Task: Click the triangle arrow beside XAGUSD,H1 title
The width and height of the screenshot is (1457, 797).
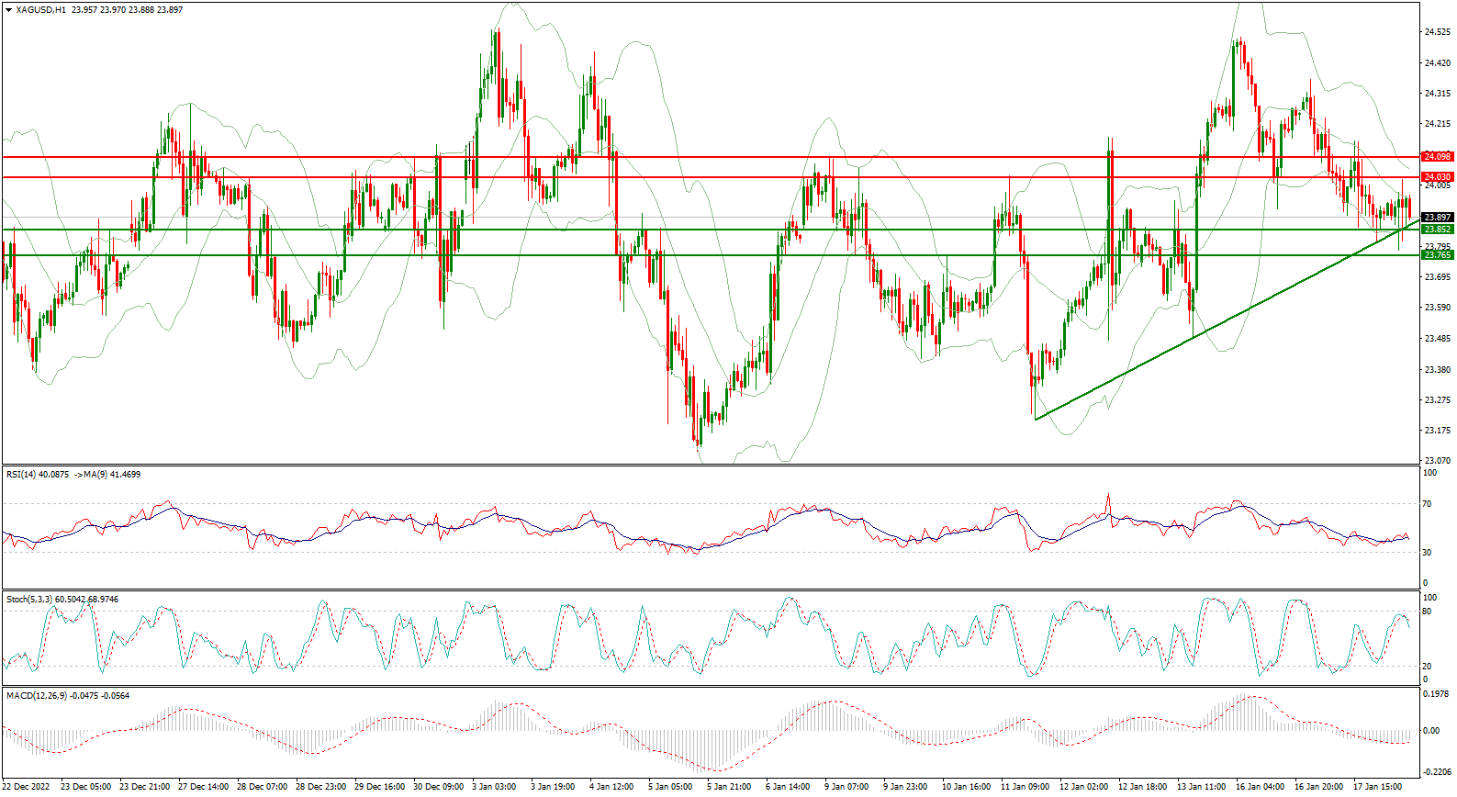Action: [x=9, y=10]
